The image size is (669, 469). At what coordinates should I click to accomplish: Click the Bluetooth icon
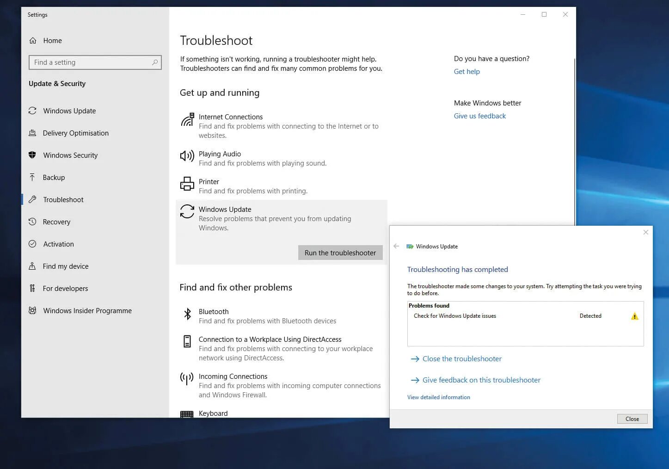(x=187, y=314)
